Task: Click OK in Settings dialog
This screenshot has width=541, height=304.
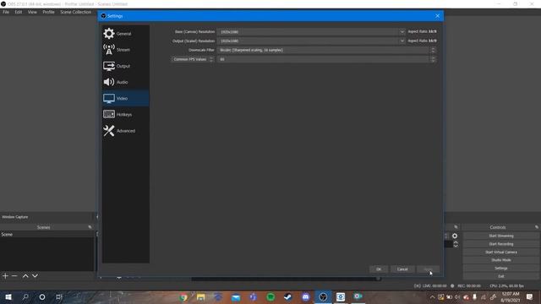Action: click(x=379, y=269)
